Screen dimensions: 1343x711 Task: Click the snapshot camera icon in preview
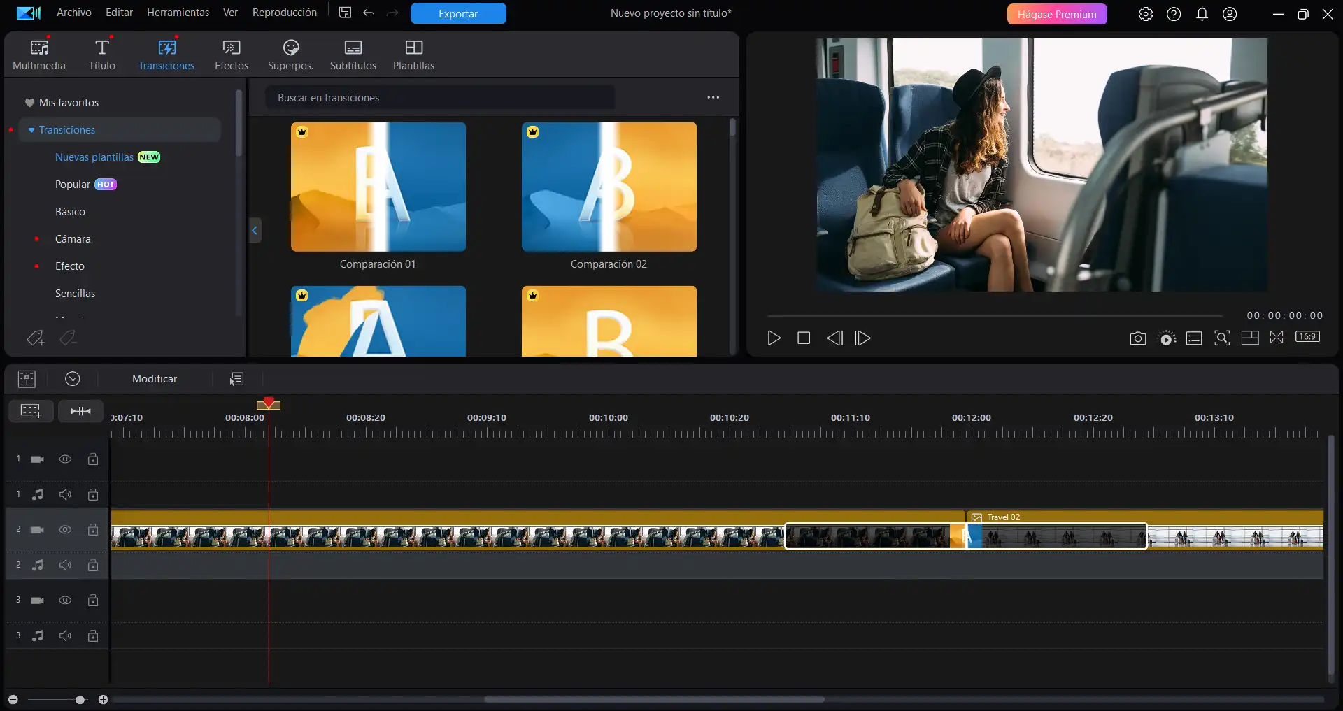pyautogui.click(x=1137, y=338)
